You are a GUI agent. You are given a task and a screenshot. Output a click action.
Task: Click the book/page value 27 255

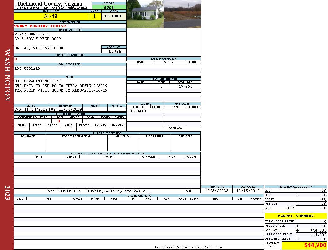pyautogui.click(x=186, y=86)
